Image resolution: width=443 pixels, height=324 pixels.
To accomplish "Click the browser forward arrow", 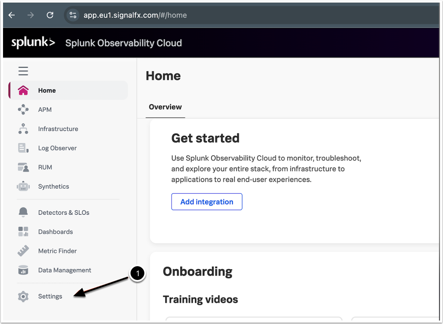I will [31, 15].
